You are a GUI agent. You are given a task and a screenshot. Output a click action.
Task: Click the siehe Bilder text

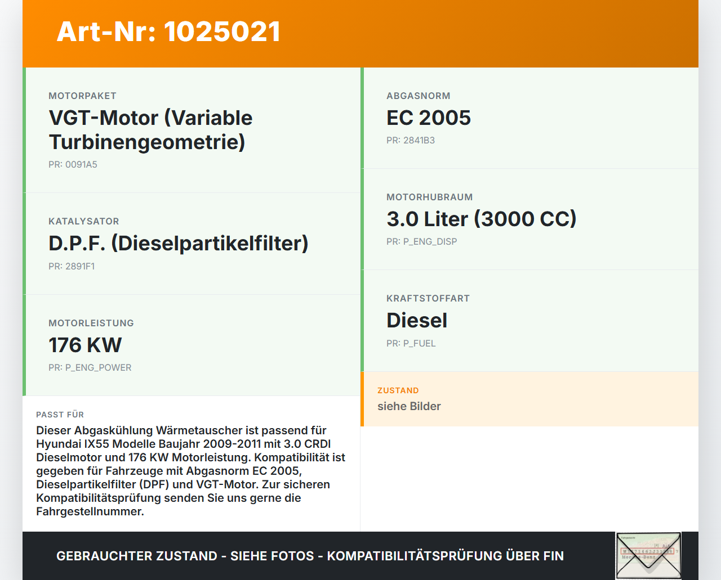click(x=409, y=406)
